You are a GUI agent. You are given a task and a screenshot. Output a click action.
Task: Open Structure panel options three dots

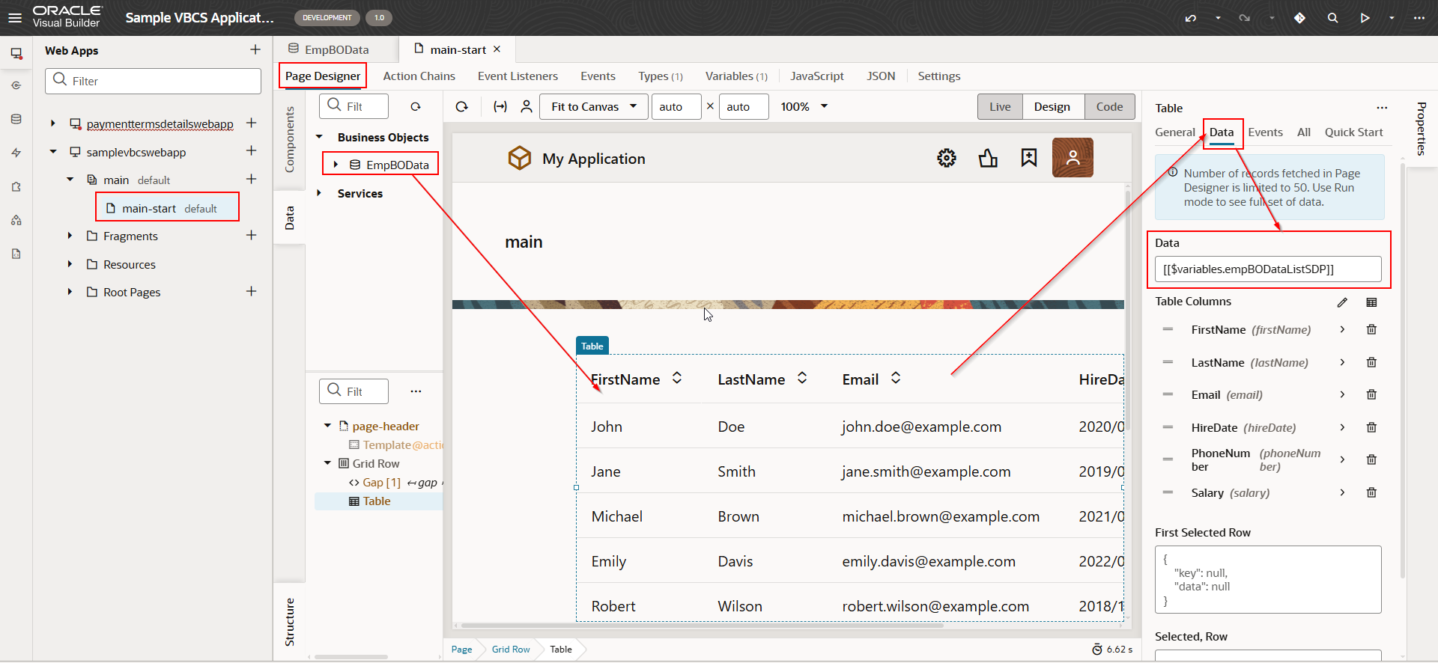416,391
